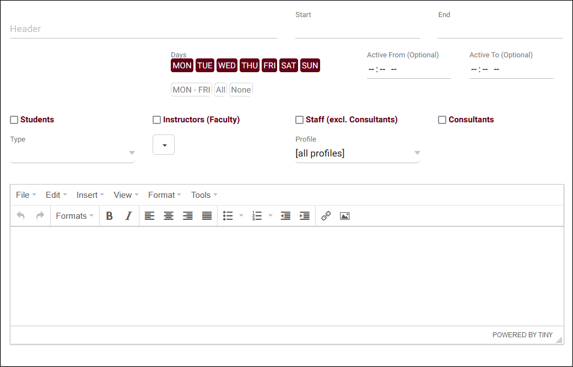Image resolution: width=573 pixels, height=367 pixels.
Task: Check the Instructors (Faculty) box
Action: point(157,120)
